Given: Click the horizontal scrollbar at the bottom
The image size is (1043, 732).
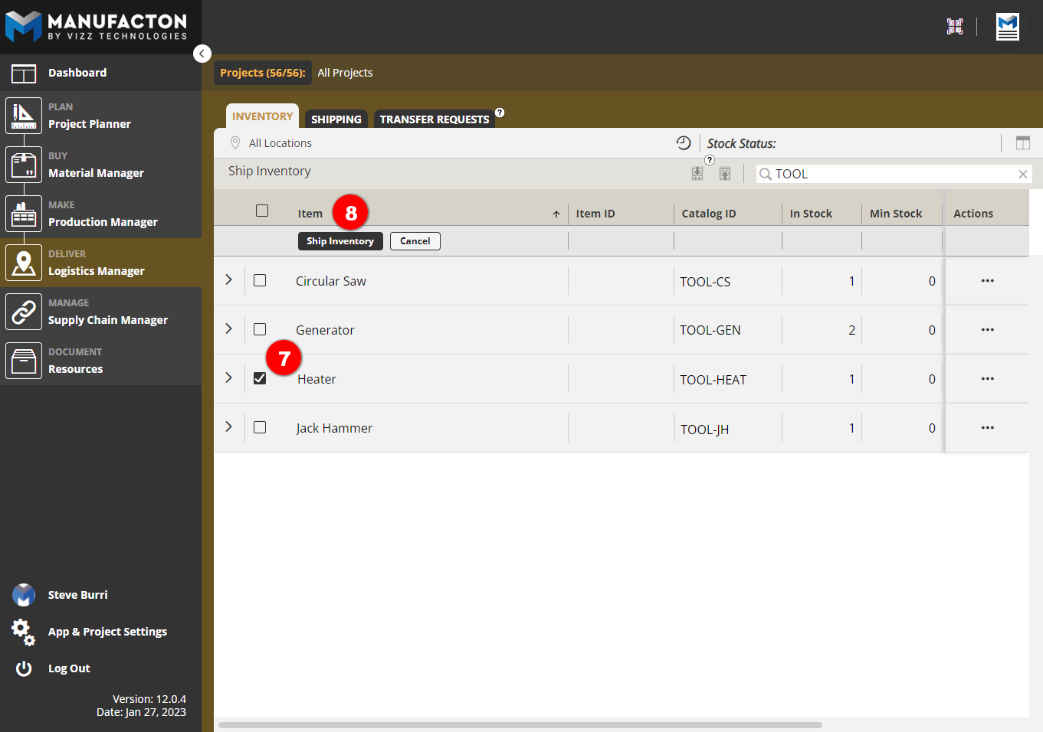Looking at the screenshot, I should 520,724.
